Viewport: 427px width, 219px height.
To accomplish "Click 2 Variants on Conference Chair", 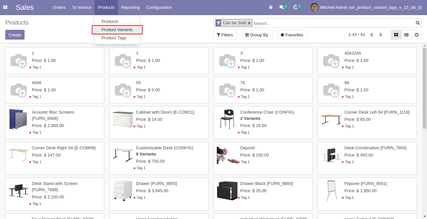I will pyautogui.click(x=250, y=119).
